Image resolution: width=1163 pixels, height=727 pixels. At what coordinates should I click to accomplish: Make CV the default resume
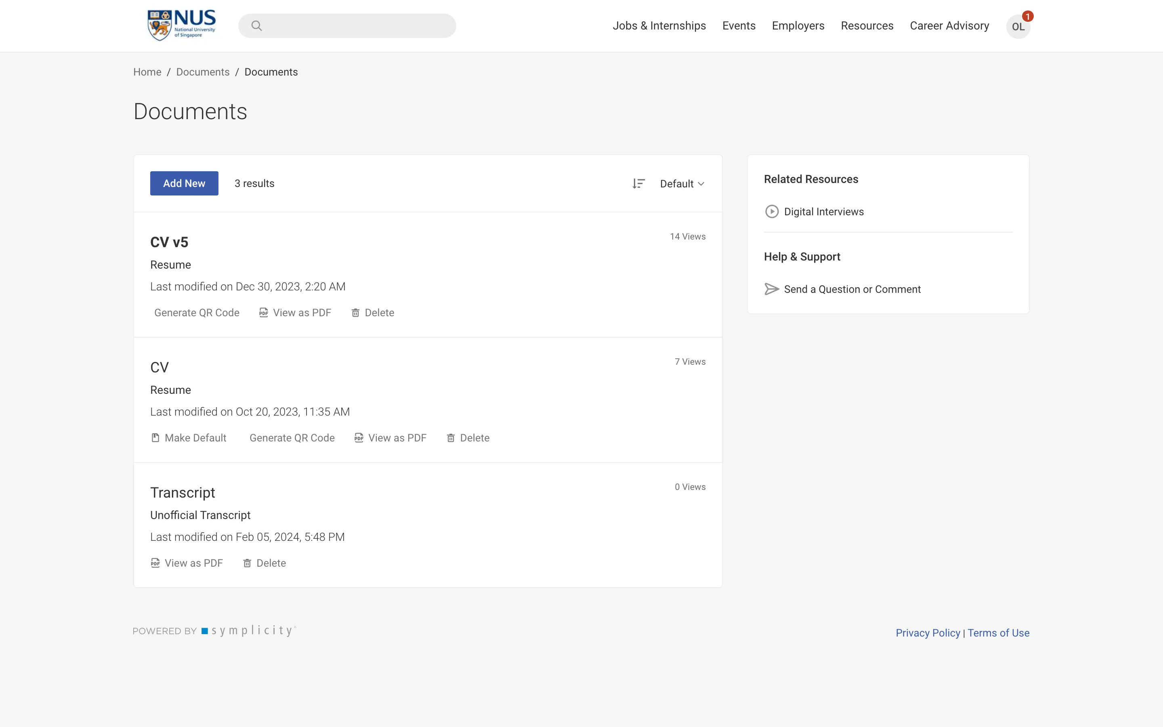click(189, 437)
